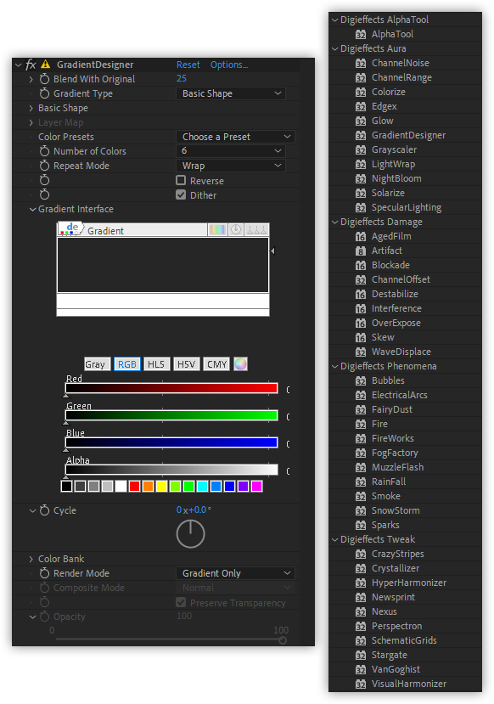Click the Cycle angle dial
The image size is (494, 704).
190,534
